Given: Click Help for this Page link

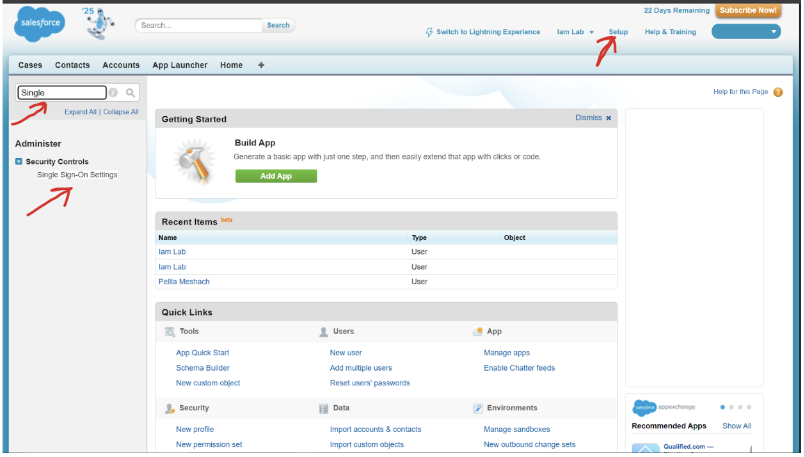Looking at the screenshot, I should [x=740, y=92].
